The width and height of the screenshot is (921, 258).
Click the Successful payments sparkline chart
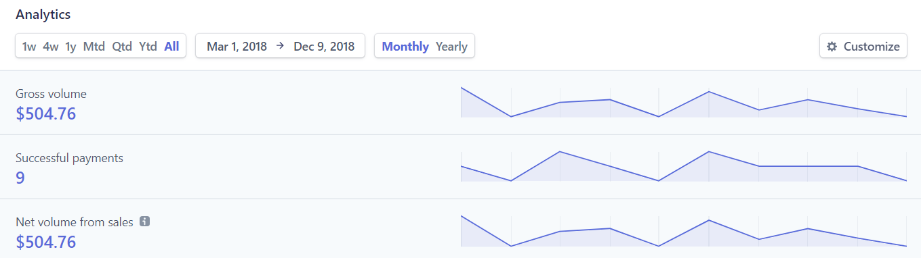[x=684, y=166]
